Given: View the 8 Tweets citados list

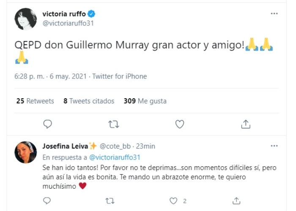Looking at the screenshot, I should point(89,101).
